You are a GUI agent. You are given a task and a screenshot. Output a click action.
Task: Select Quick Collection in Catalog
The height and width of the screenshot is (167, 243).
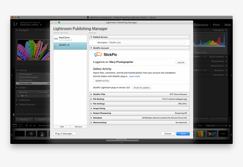[x=33, y=80]
